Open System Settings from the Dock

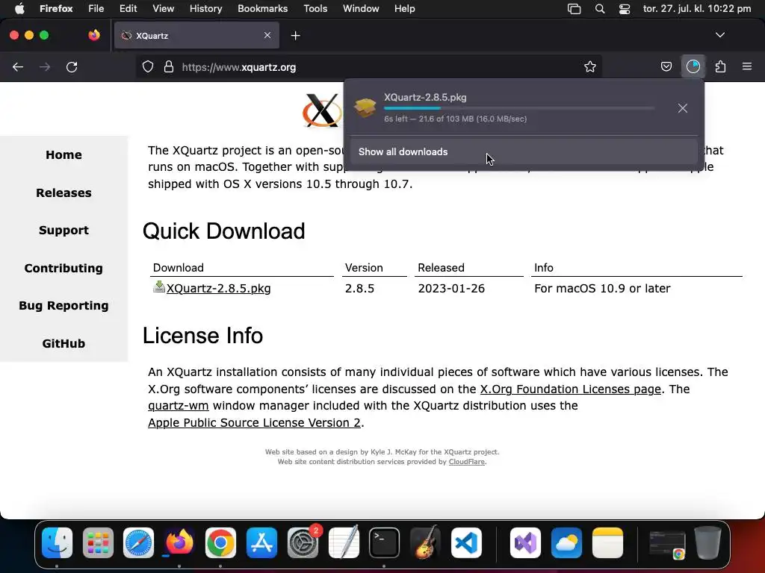[303, 543]
